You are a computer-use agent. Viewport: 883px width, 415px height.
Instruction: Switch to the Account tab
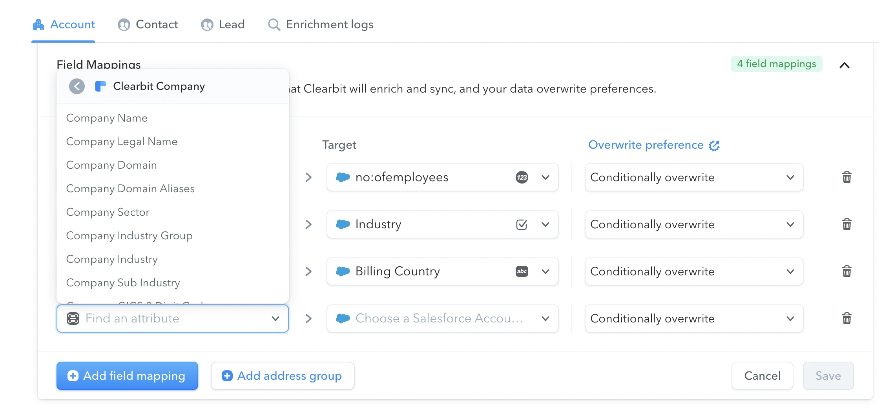coord(64,25)
